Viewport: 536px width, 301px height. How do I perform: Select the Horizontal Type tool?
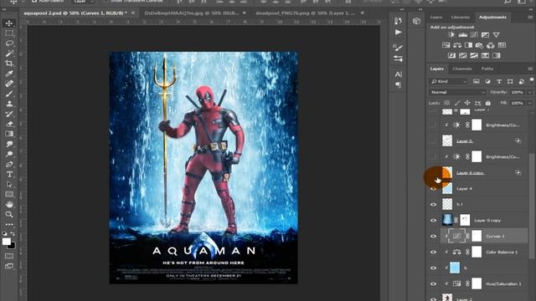[9, 174]
